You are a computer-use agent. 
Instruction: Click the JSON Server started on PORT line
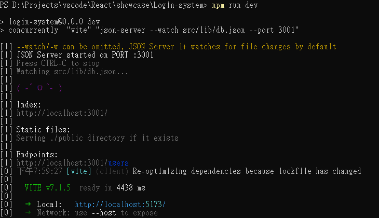coord(85,55)
